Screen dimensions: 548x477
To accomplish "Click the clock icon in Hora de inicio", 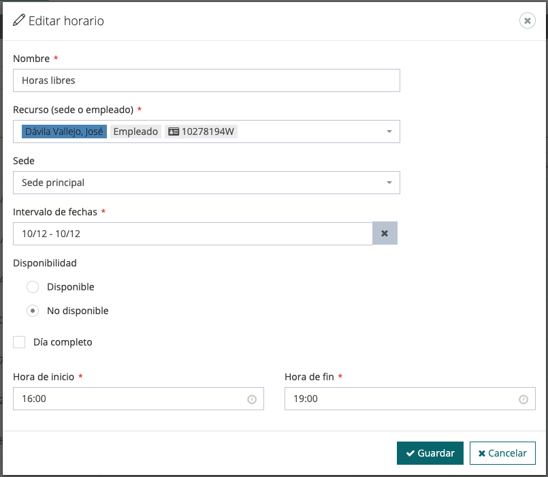I will point(251,399).
